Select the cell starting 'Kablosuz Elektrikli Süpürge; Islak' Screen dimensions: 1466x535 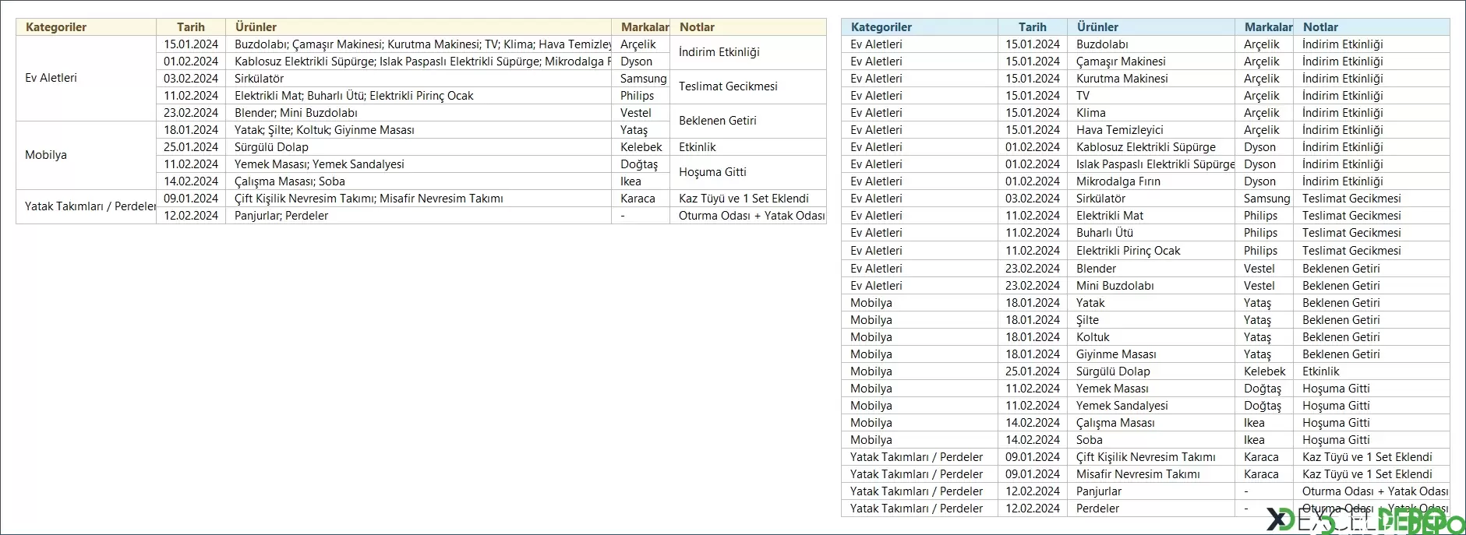click(419, 62)
